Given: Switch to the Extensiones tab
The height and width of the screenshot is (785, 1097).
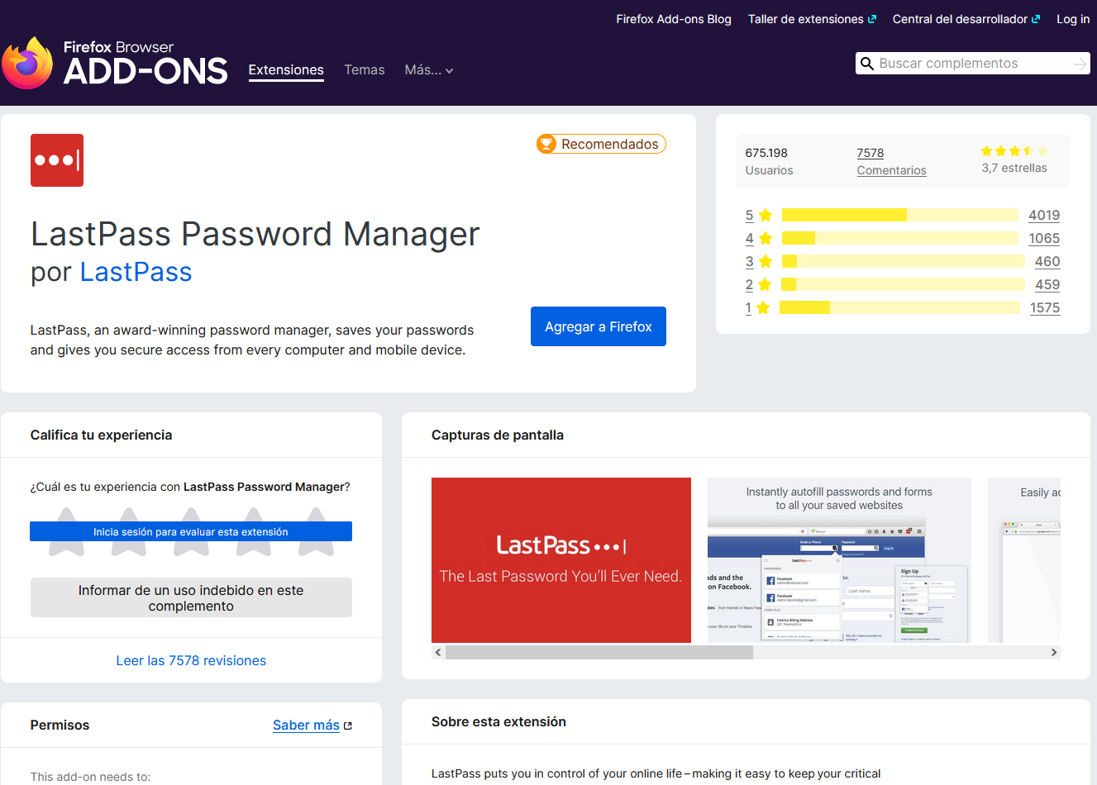Looking at the screenshot, I should click(x=286, y=70).
